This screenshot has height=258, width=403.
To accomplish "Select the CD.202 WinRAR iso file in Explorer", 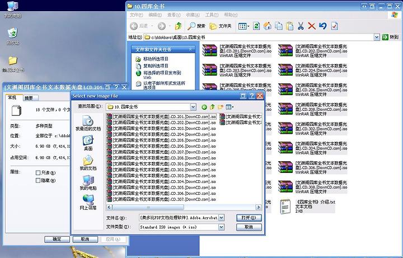I will pos(313,50).
